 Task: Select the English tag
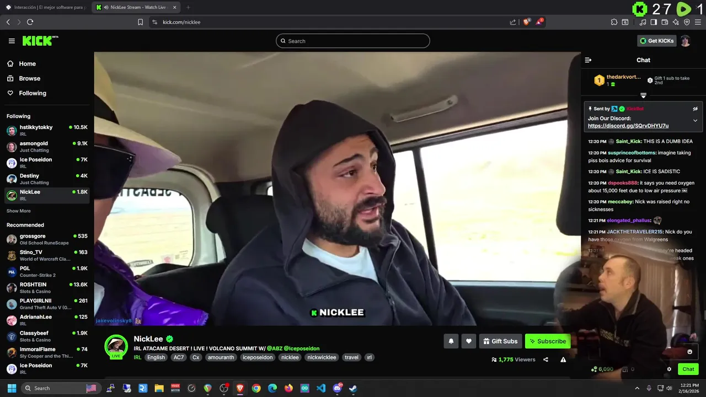tap(156, 357)
